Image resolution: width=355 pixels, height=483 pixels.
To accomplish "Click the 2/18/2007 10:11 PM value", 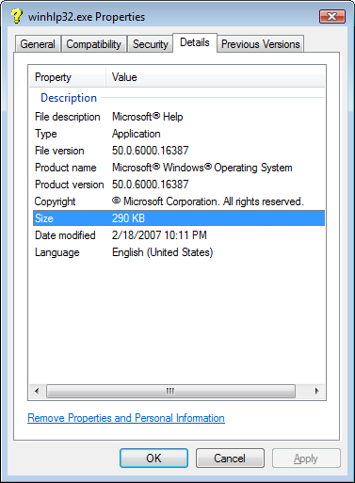I will pos(159,235).
